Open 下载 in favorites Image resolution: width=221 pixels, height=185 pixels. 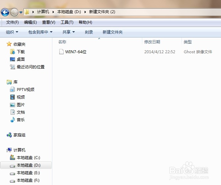click(x=21, y=52)
